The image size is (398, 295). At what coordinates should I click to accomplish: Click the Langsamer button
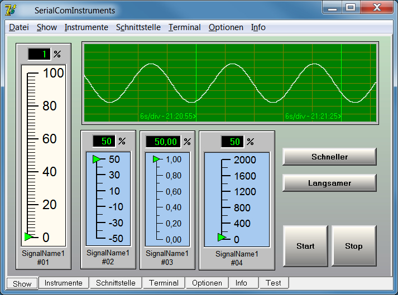[x=329, y=183]
